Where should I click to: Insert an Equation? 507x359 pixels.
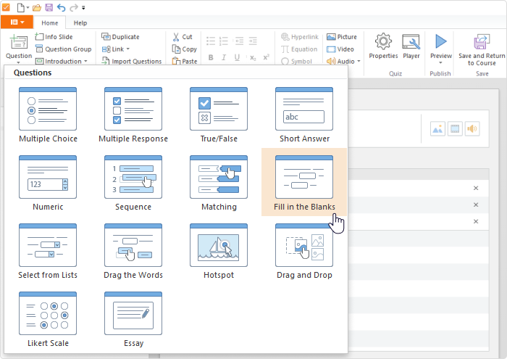pos(299,49)
